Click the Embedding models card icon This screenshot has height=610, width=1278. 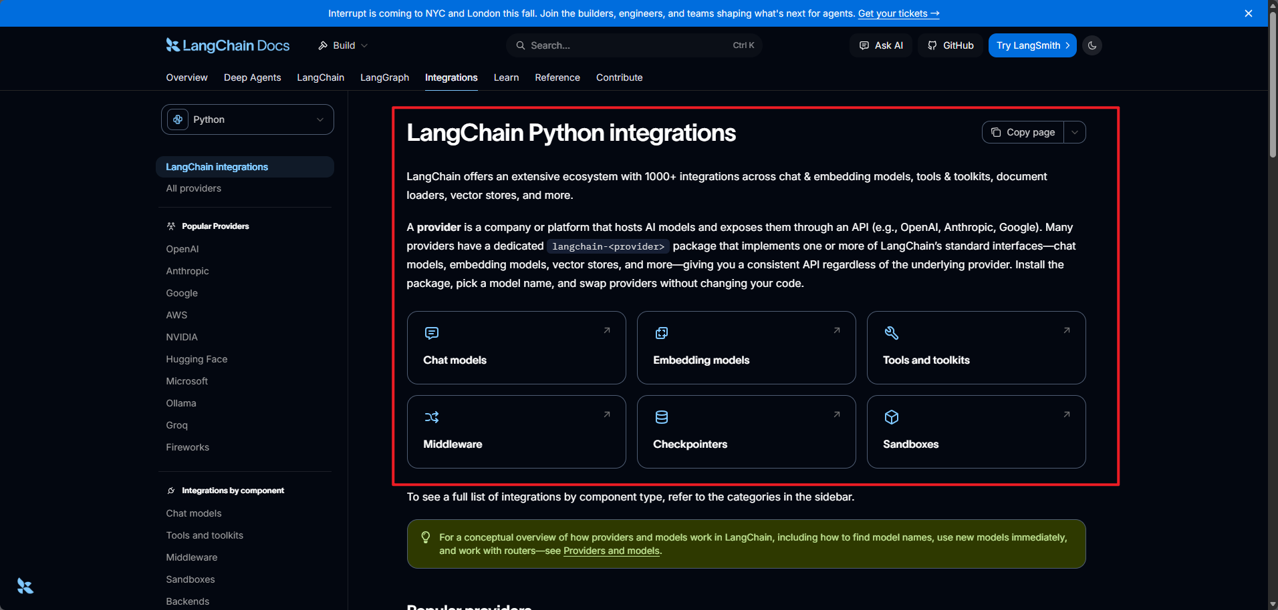click(662, 333)
